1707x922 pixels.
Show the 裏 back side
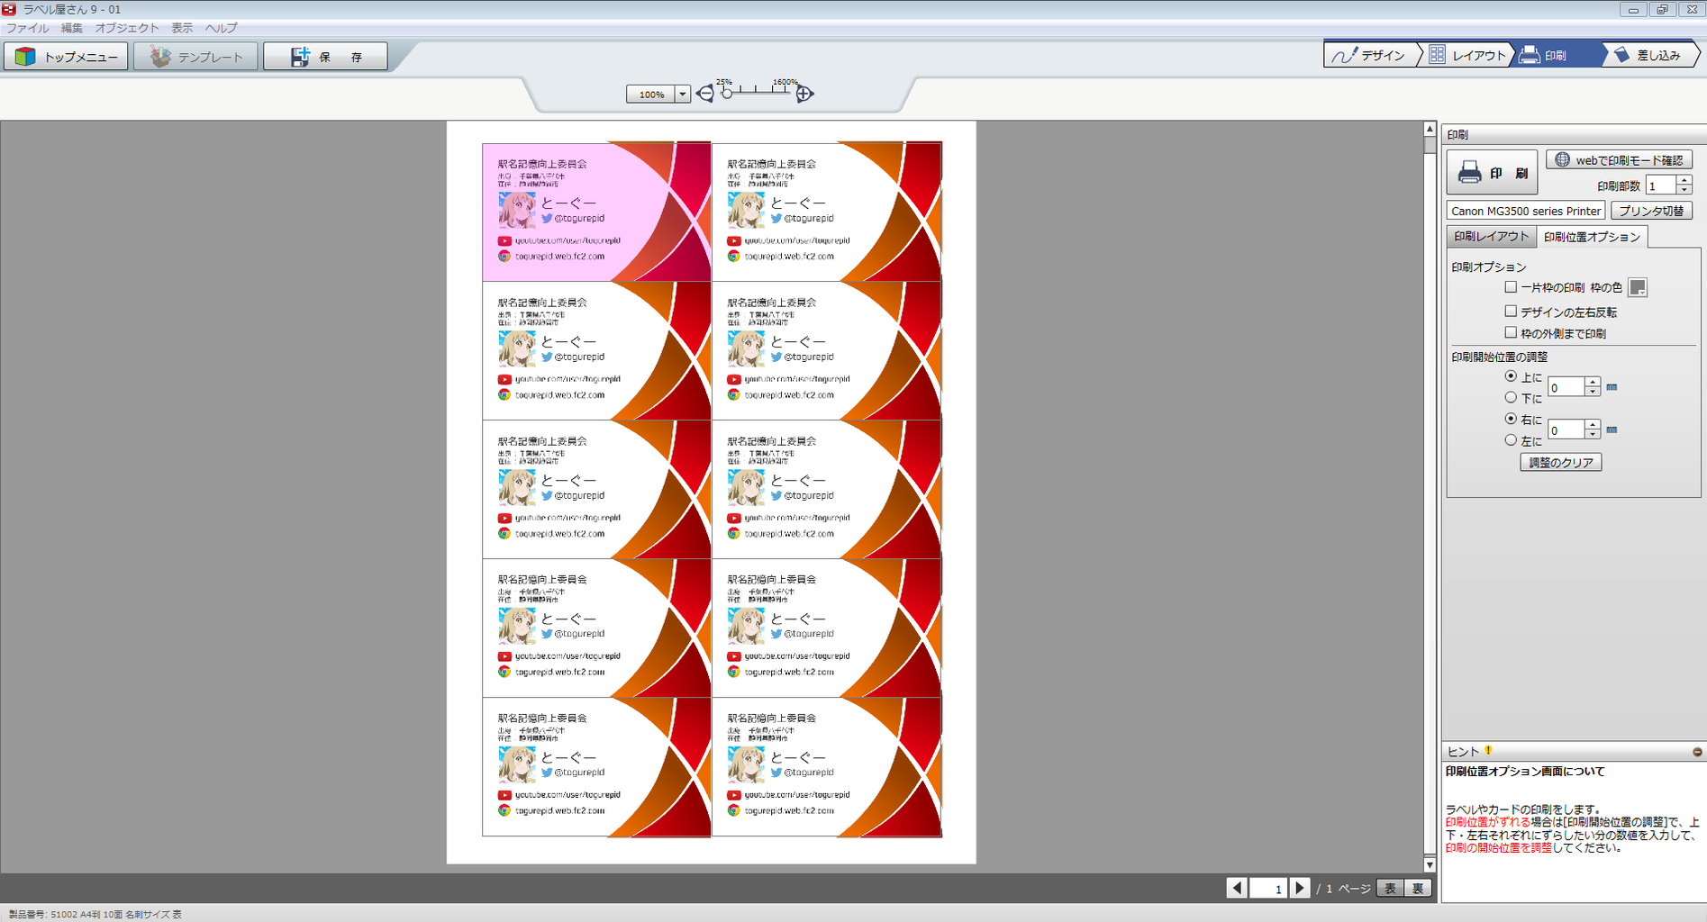1418,889
